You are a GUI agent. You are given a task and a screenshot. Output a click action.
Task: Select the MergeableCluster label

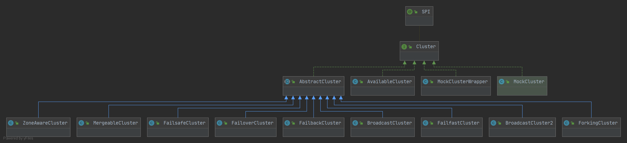coord(115,123)
